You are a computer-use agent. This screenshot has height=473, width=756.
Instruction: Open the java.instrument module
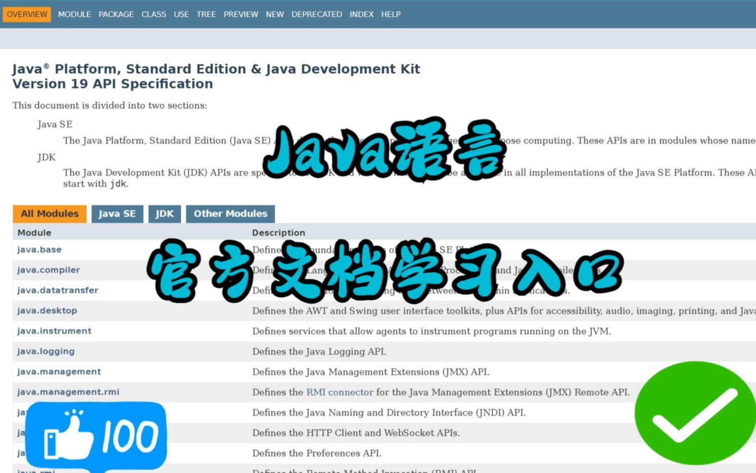[x=54, y=331]
